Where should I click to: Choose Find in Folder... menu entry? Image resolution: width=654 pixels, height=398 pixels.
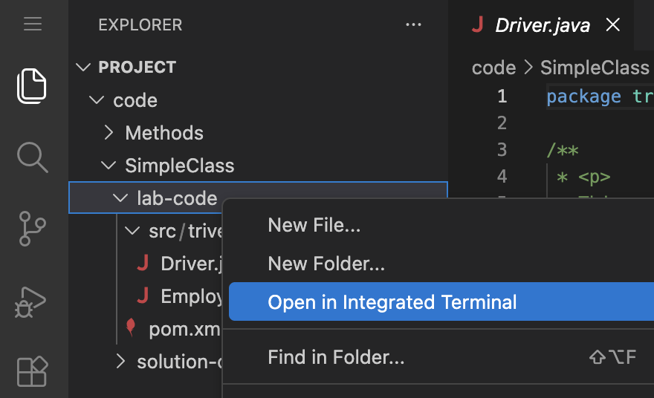coord(441,357)
